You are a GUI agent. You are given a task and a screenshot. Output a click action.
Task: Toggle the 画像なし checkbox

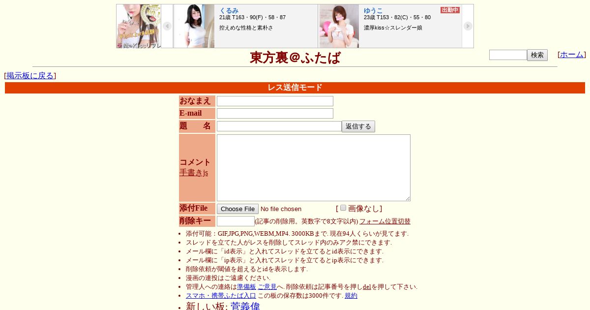pos(343,208)
